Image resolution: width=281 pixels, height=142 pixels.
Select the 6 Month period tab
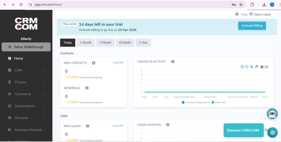[x=125, y=43]
